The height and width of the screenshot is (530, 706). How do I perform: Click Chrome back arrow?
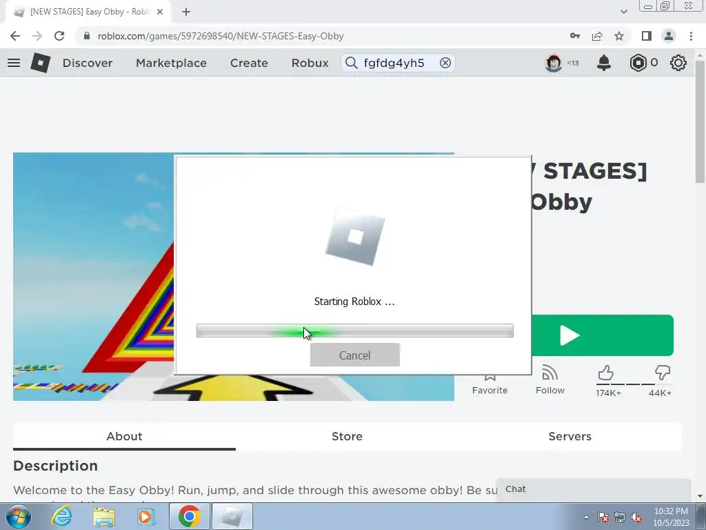[x=15, y=36]
